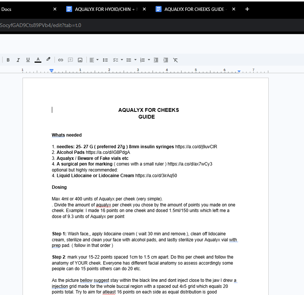The width and height of the screenshot is (304, 295).
Task: Toggle italic formatting
Action: (x=18, y=60)
